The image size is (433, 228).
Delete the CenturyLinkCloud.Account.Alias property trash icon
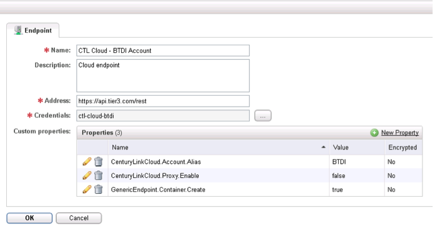point(99,161)
